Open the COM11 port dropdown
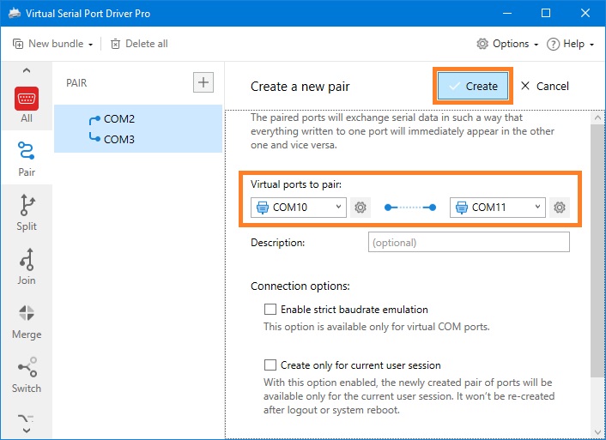 click(497, 208)
